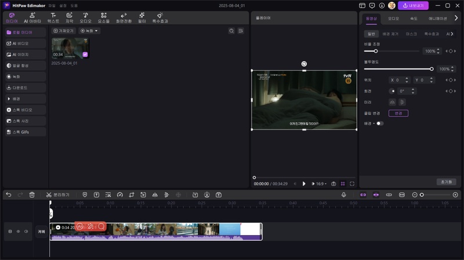The height and width of the screenshot is (260, 464).
Task: Switch to 애니메이션 properties tab
Action: click(x=438, y=19)
